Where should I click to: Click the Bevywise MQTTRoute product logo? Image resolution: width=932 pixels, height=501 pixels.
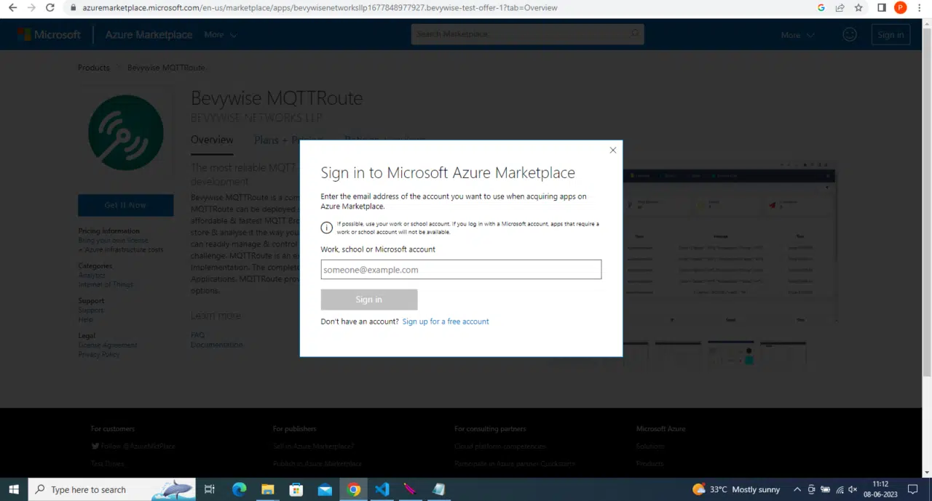click(x=125, y=133)
